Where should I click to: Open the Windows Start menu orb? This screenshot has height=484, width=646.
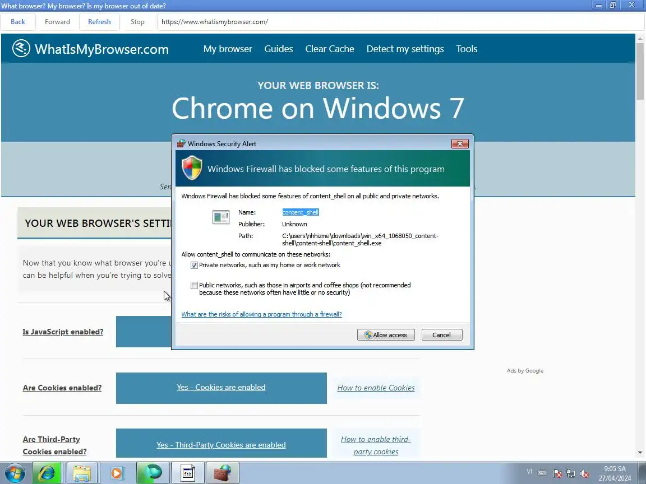15,473
